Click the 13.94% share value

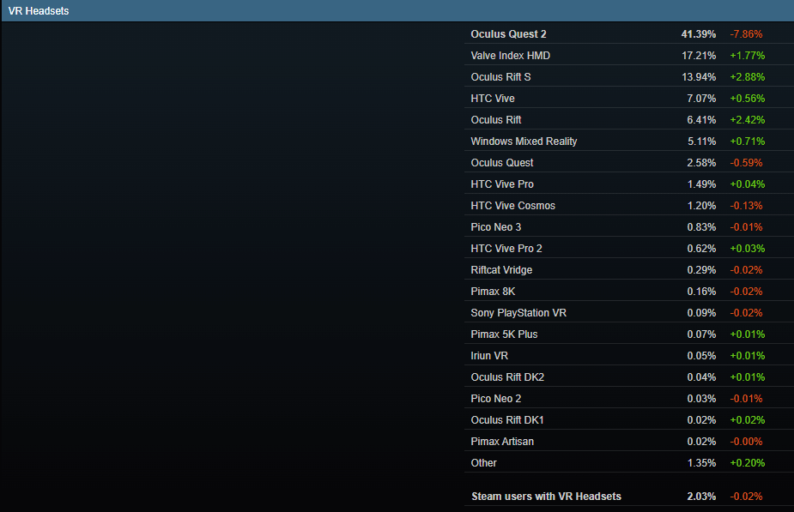699,77
